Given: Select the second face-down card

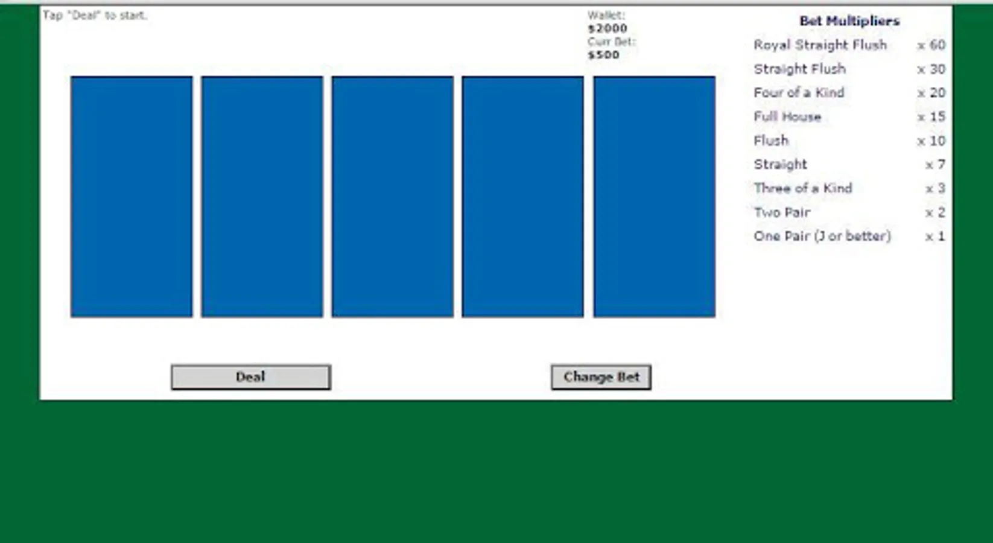Looking at the screenshot, I should pos(261,195).
